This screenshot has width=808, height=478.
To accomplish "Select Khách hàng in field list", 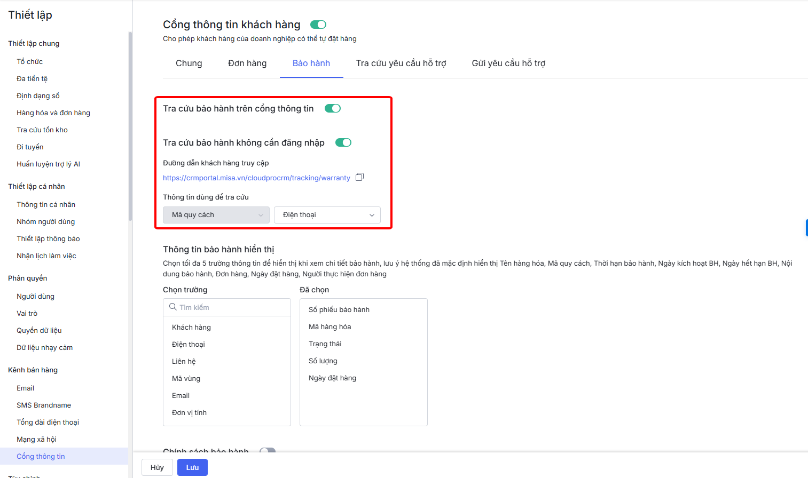I will (191, 328).
